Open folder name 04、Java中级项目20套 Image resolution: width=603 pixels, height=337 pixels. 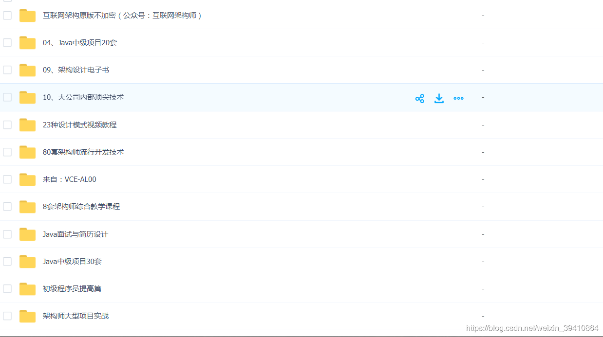[x=80, y=43]
